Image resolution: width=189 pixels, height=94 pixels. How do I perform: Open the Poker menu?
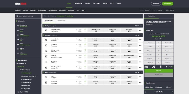tap(119, 3)
